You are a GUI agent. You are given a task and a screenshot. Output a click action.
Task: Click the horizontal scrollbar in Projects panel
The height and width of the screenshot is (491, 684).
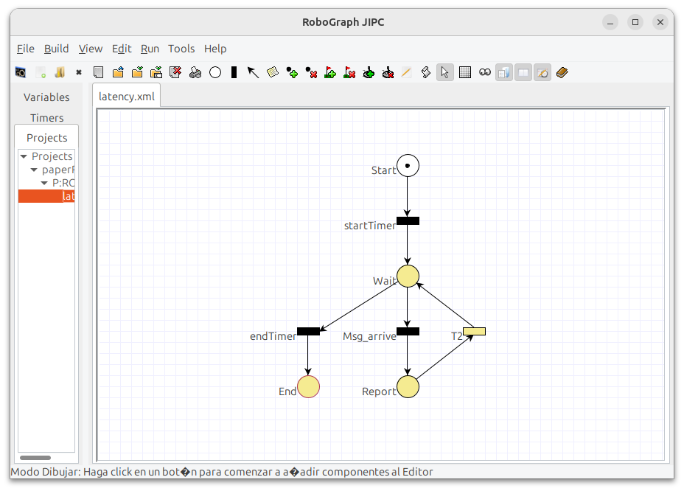pyautogui.click(x=35, y=458)
